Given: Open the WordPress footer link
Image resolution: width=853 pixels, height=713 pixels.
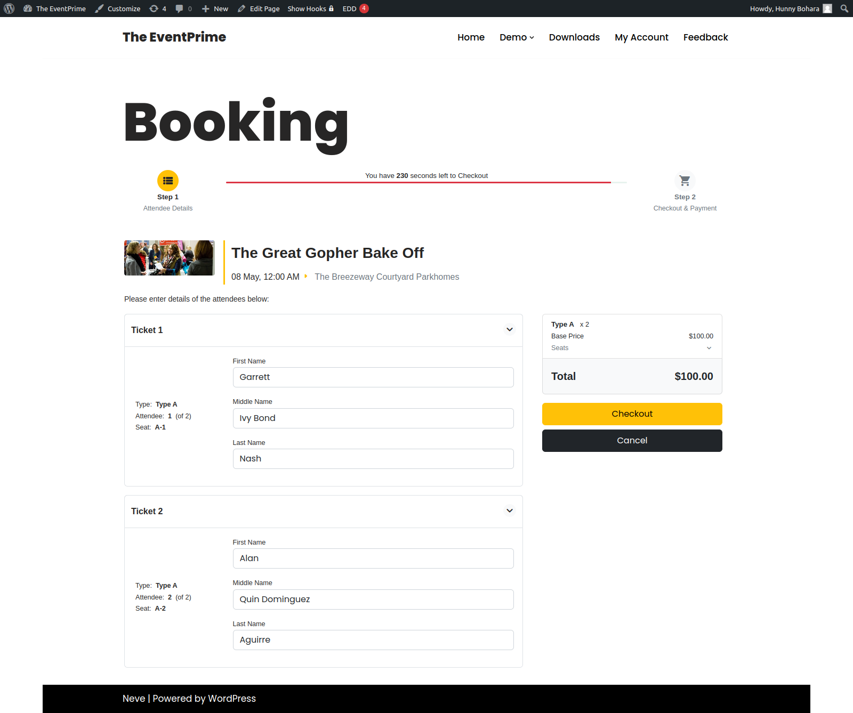Looking at the screenshot, I should 232,699.
